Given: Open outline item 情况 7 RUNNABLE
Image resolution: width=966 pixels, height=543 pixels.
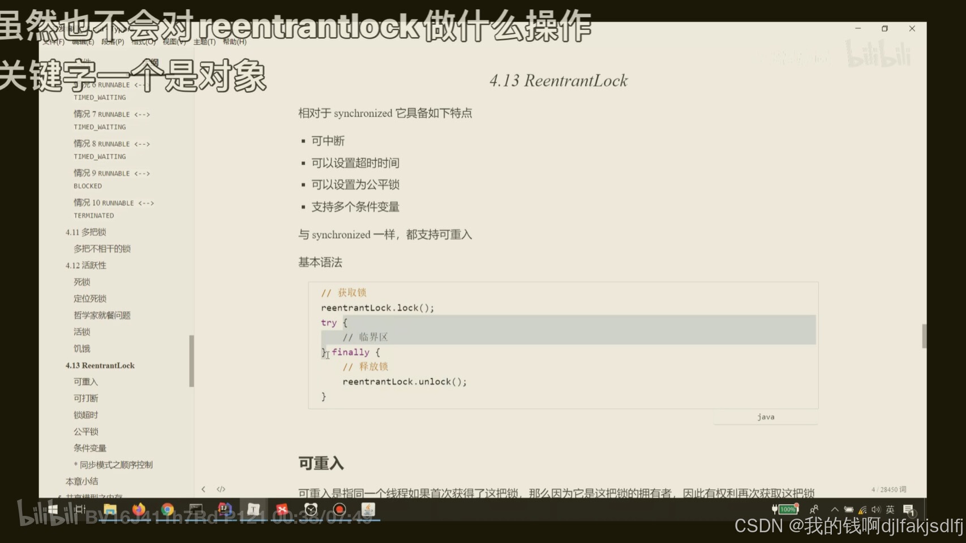Looking at the screenshot, I should click(x=111, y=120).
